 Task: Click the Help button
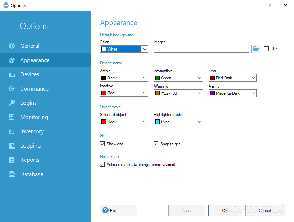[119, 210]
